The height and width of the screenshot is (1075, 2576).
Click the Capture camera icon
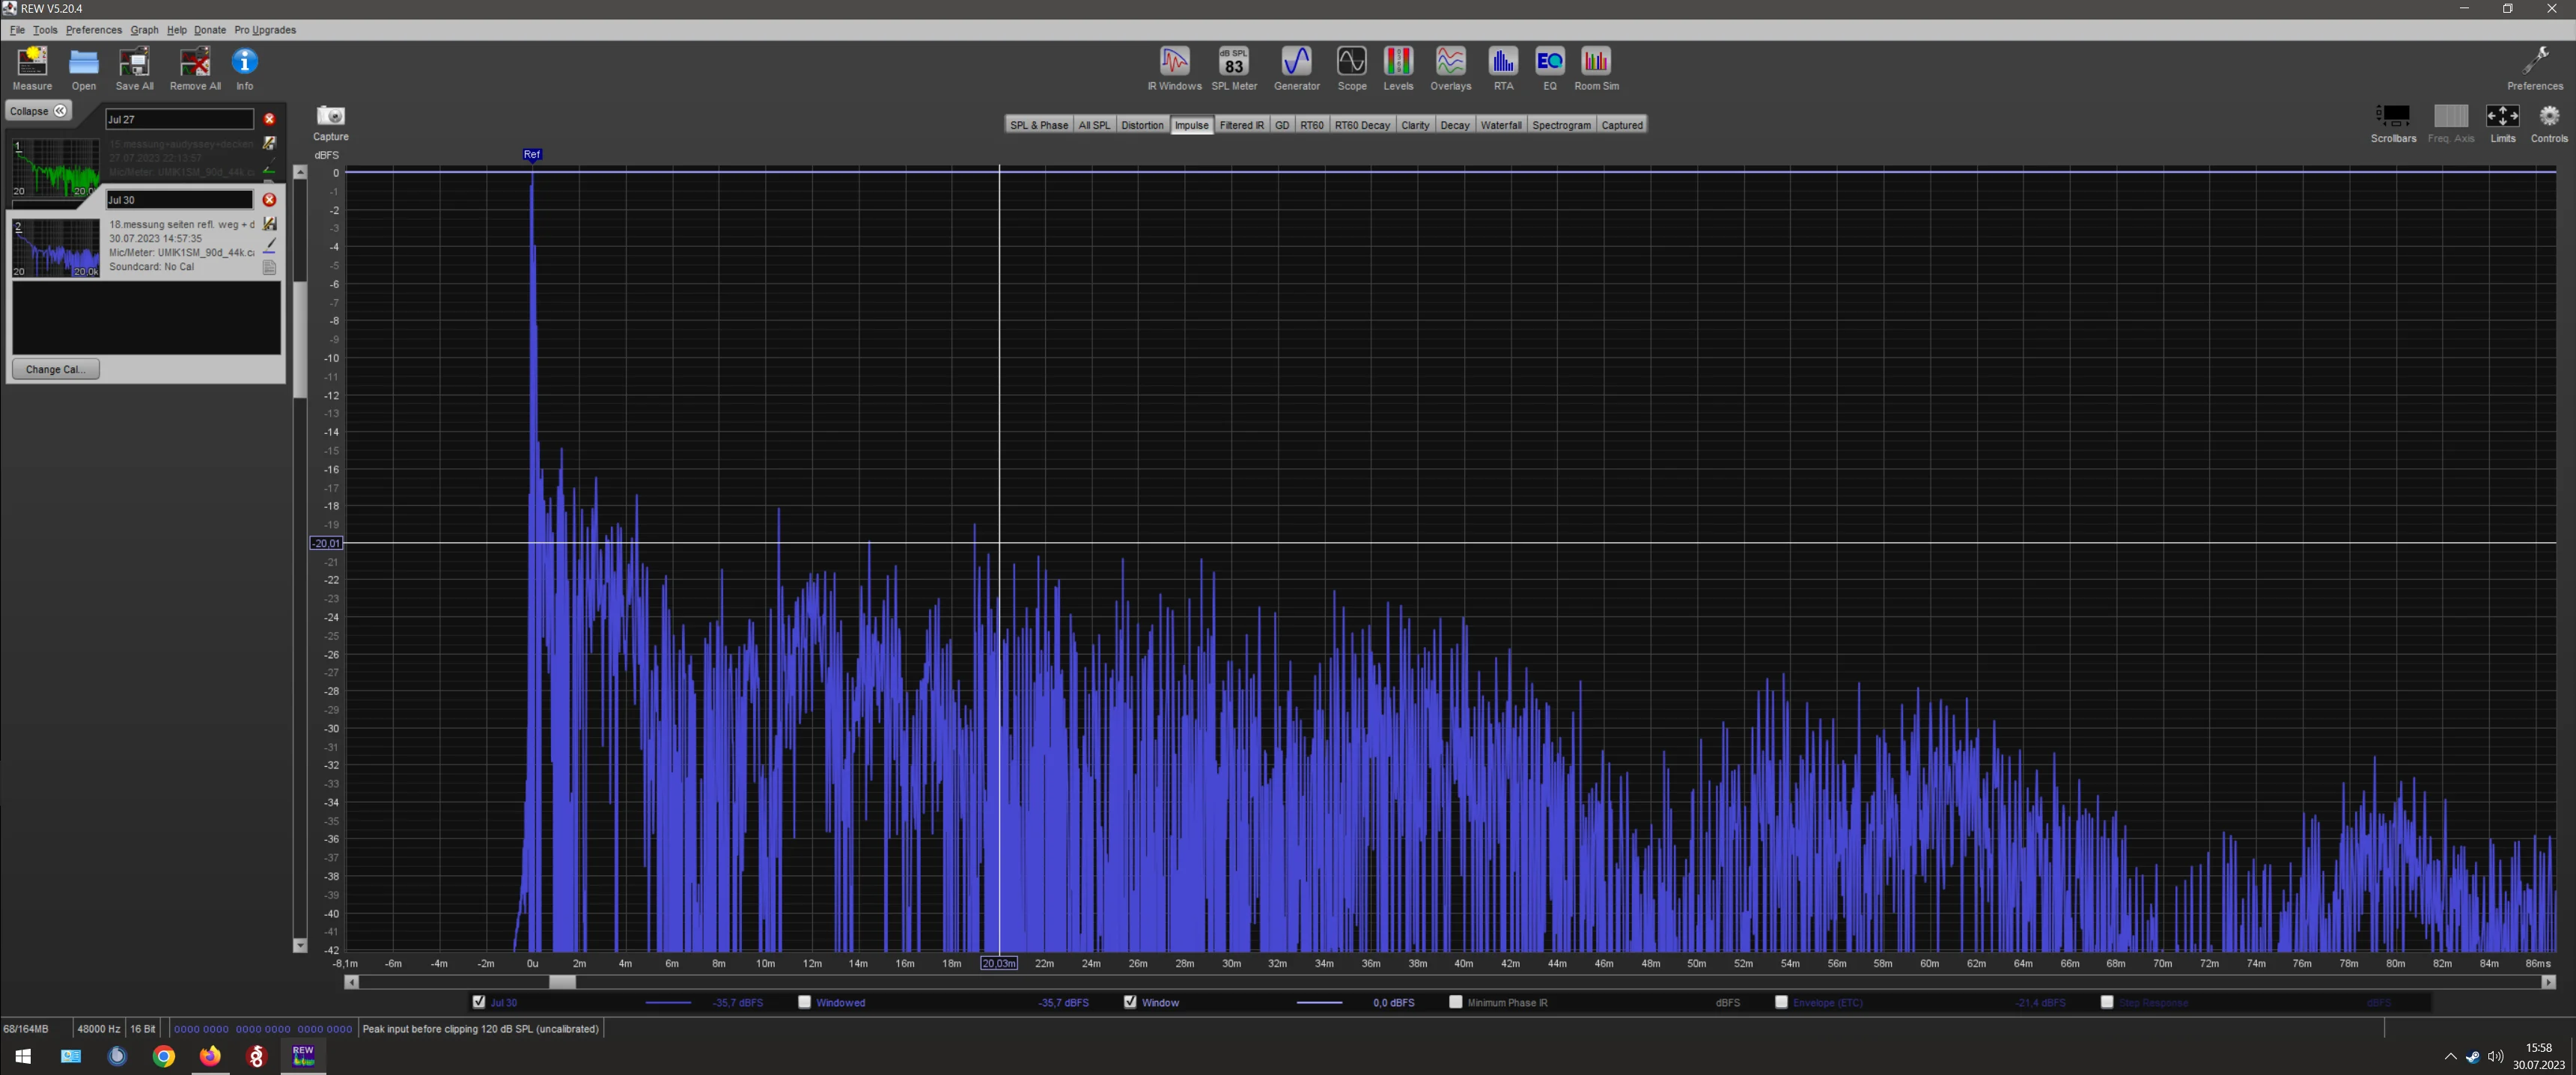[330, 123]
